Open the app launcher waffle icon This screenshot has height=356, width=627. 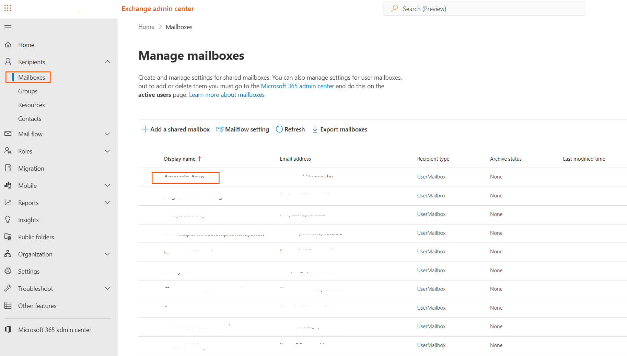coord(8,8)
